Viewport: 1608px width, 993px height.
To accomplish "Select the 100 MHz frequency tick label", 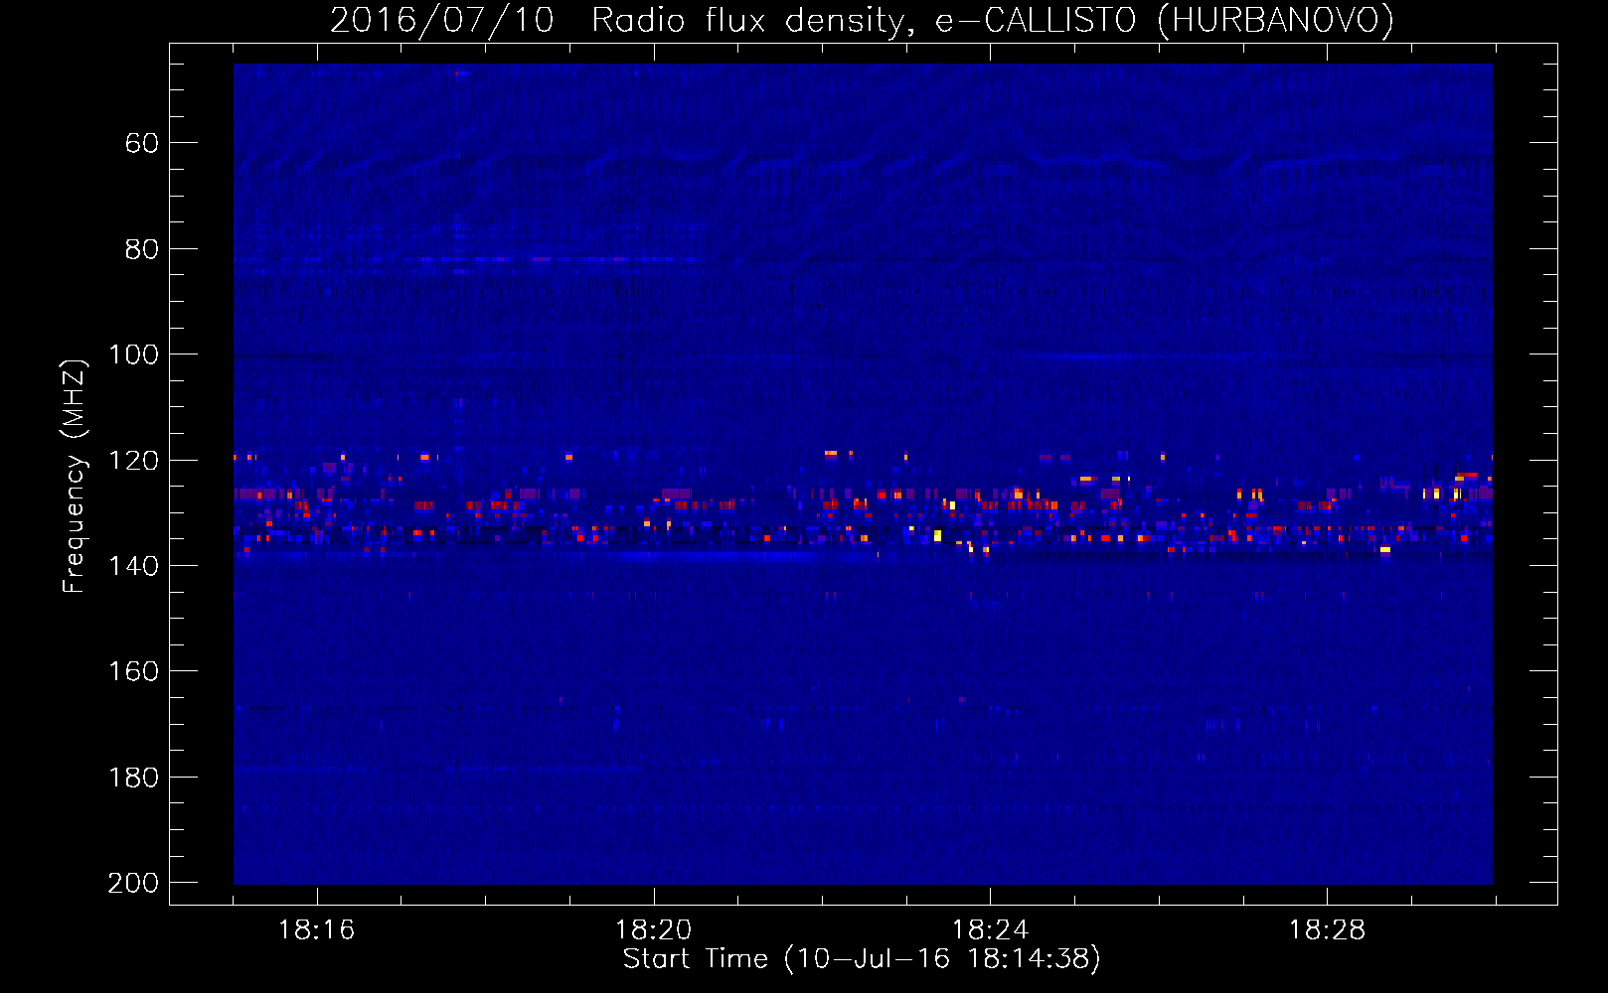I will [133, 355].
